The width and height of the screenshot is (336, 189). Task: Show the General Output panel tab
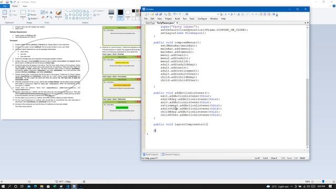tap(170, 154)
